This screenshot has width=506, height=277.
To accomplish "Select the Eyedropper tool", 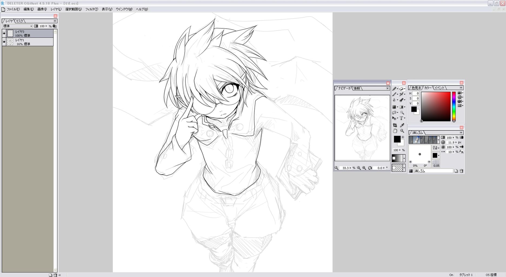I will click(402, 125).
